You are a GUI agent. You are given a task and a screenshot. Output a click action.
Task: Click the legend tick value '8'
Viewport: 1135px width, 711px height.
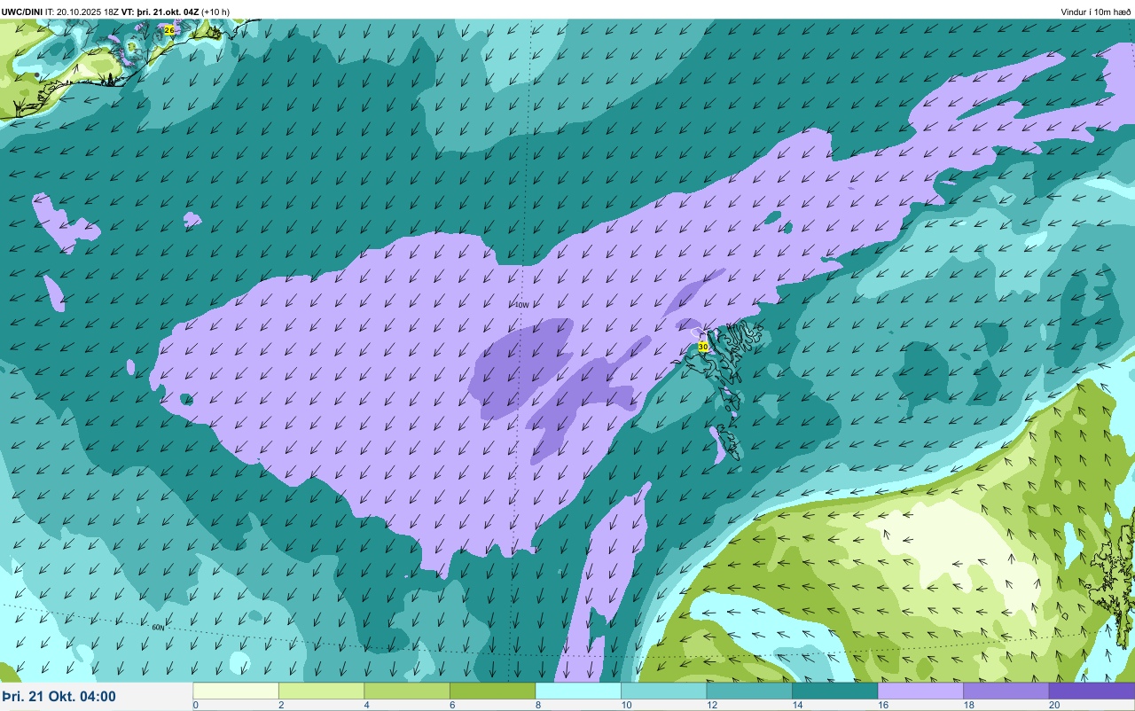click(537, 705)
